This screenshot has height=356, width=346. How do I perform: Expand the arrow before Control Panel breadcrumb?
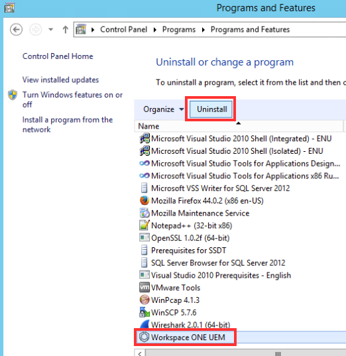93,30
